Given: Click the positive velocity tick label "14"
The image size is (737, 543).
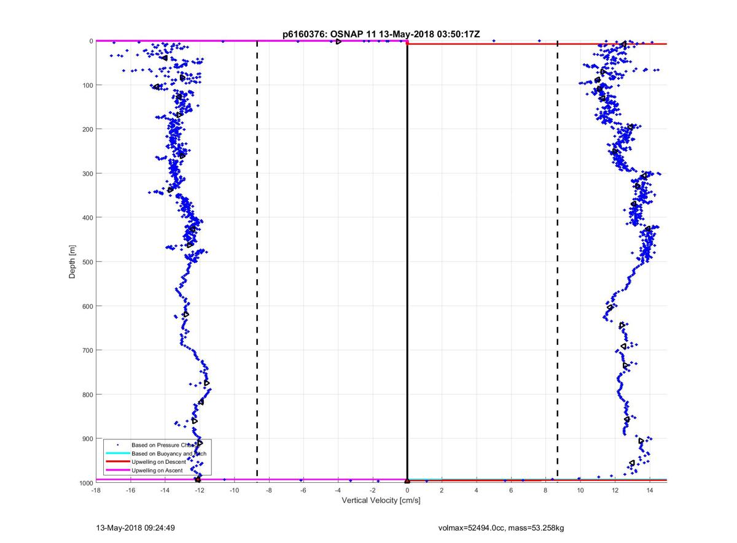Looking at the screenshot, I should pos(650,490).
